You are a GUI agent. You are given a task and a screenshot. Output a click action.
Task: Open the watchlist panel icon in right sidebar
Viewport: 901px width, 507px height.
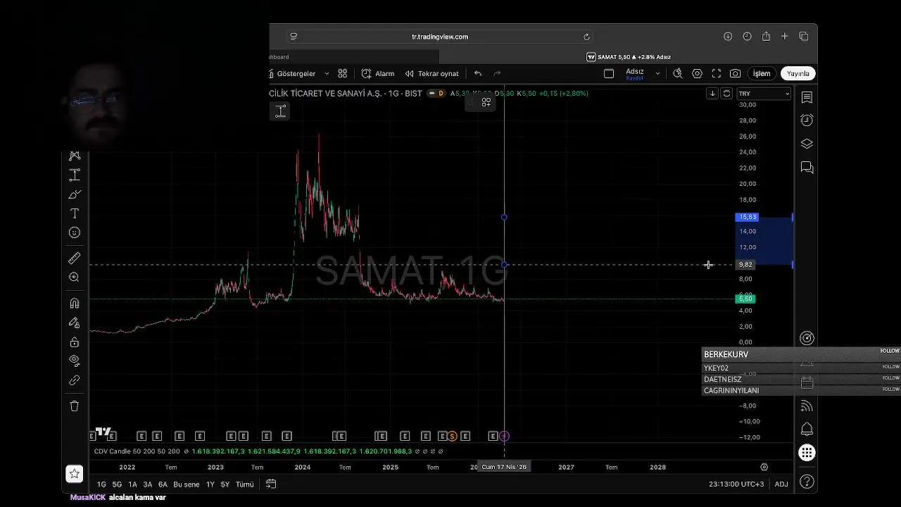pos(807,97)
